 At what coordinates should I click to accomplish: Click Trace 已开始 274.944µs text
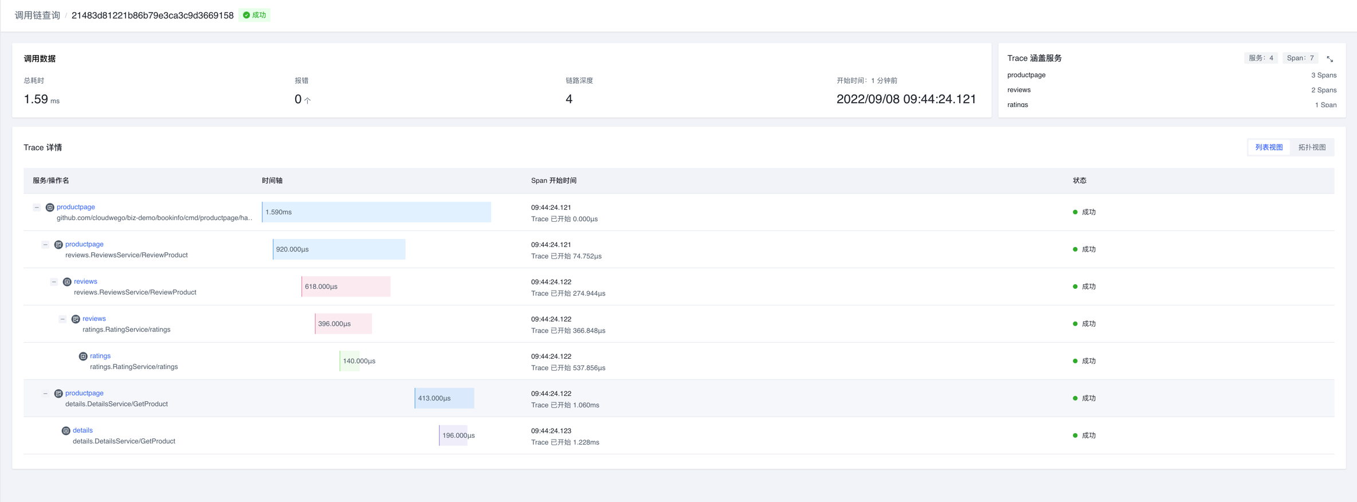(x=568, y=293)
